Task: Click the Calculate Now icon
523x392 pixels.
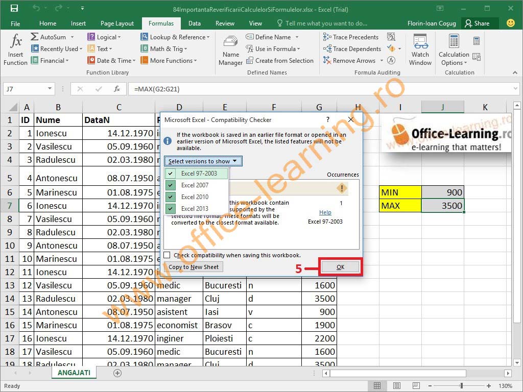Action: coord(477,41)
